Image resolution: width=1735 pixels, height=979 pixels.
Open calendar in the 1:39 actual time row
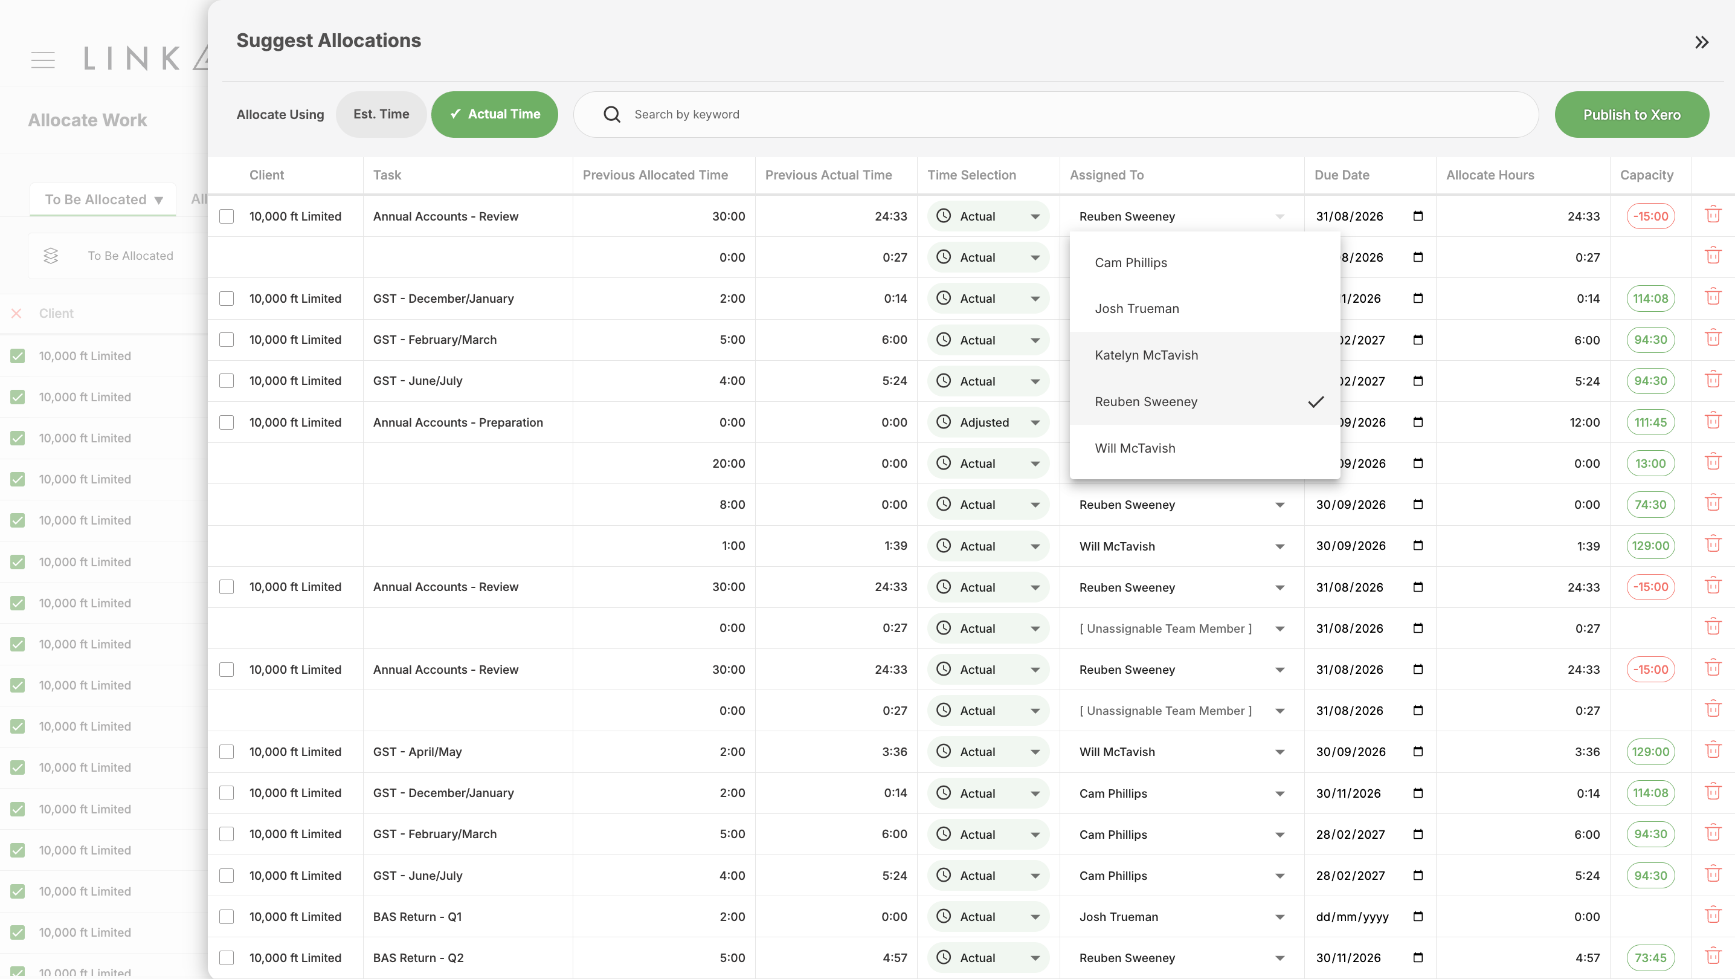pos(1418,546)
